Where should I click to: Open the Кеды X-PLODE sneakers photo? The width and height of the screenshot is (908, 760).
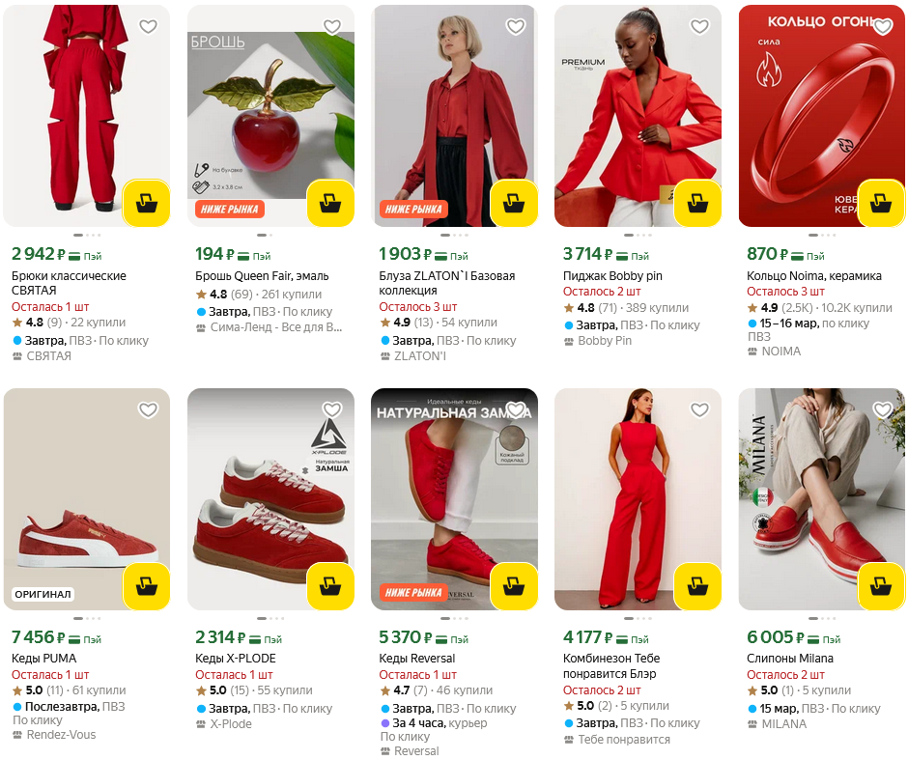pos(270,499)
